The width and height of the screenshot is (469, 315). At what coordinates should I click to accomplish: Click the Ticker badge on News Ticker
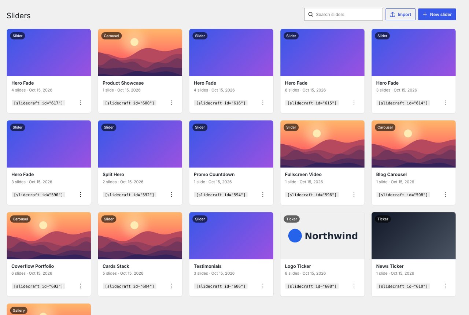(383, 219)
